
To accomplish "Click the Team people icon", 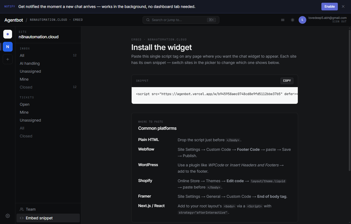I will pyautogui.click(x=22, y=209).
